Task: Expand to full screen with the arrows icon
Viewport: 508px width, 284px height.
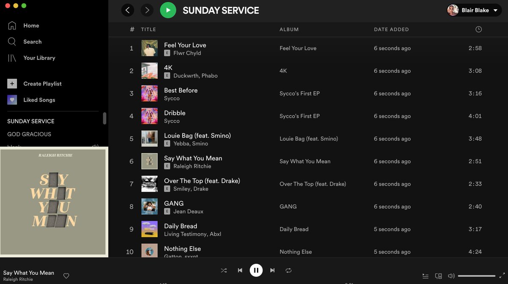Action: pyautogui.click(x=502, y=276)
